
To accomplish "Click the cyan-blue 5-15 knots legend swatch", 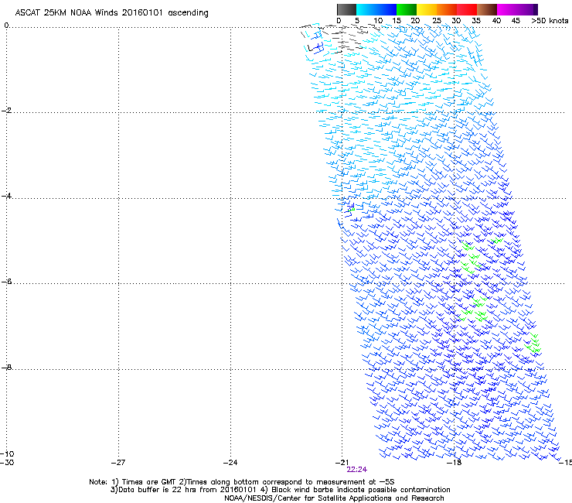I will pos(376,9).
